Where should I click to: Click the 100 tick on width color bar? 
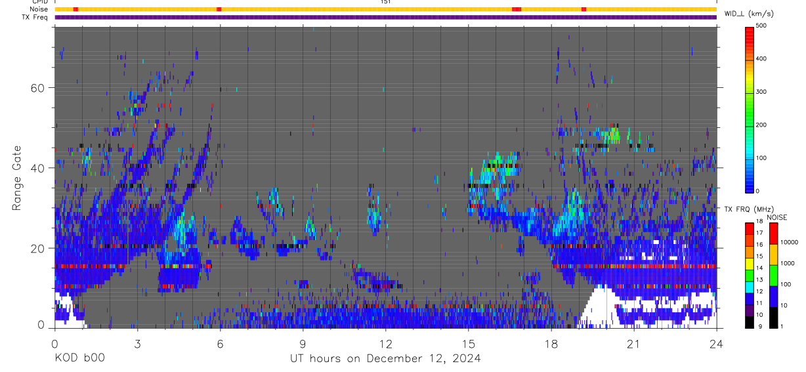pos(761,158)
